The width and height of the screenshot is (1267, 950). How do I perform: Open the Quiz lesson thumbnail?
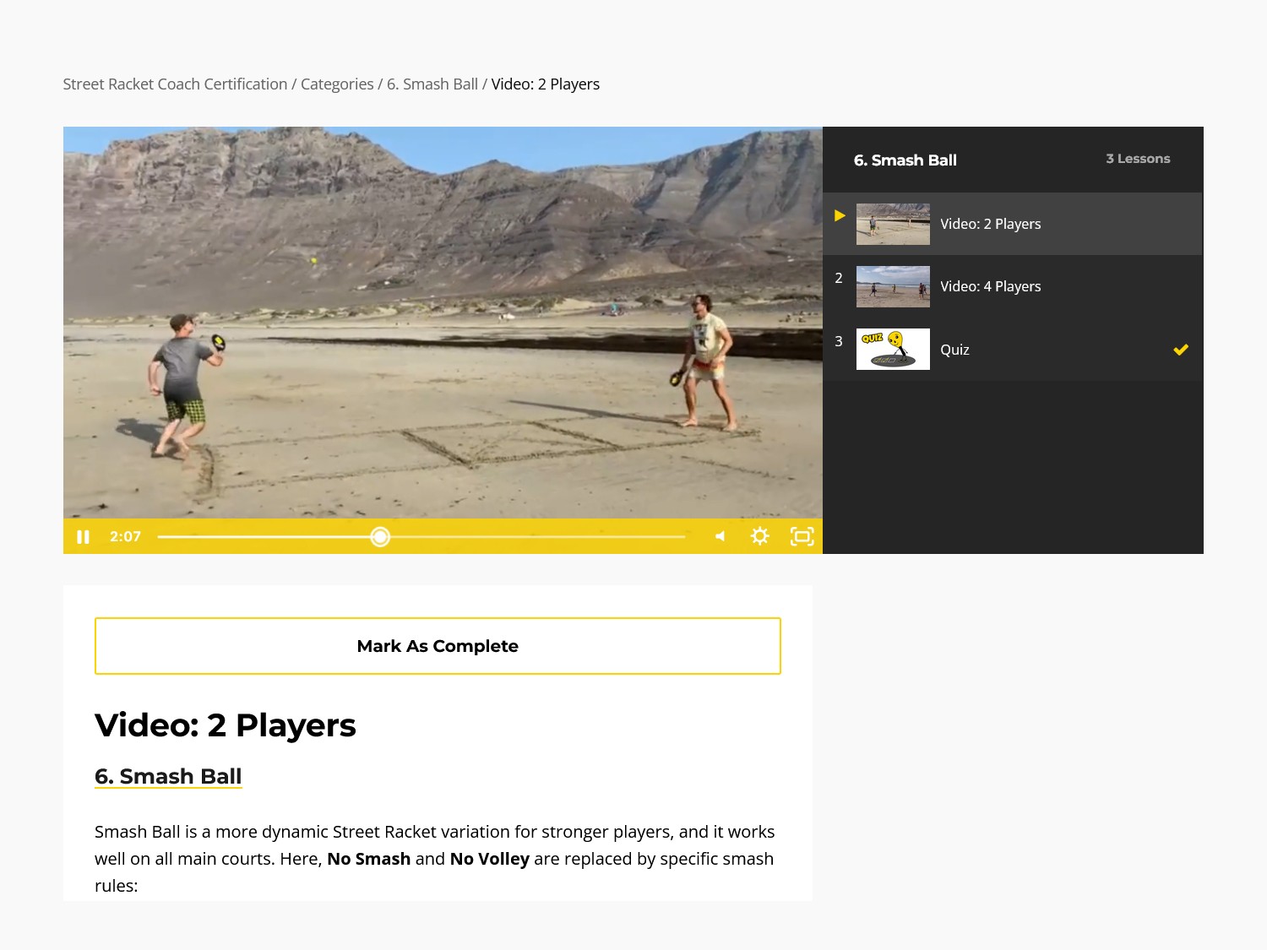(893, 349)
